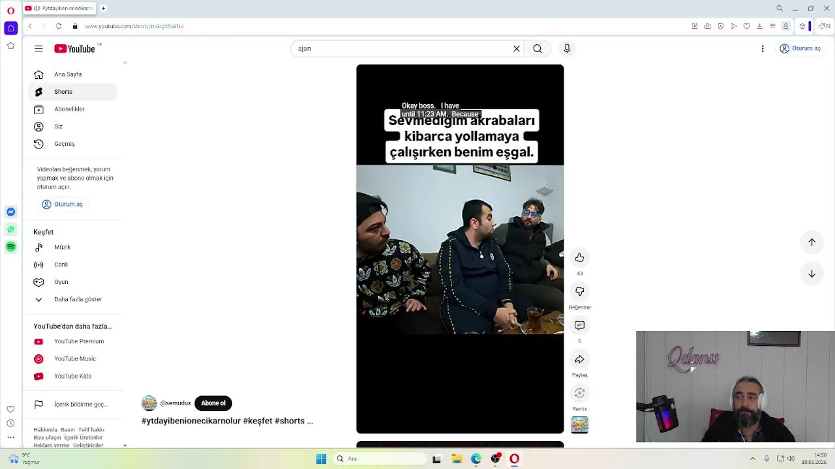The height and width of the screenshot is (469, 835).
Task: Open Canlı live streams
Action: click(x=72, y=264)
